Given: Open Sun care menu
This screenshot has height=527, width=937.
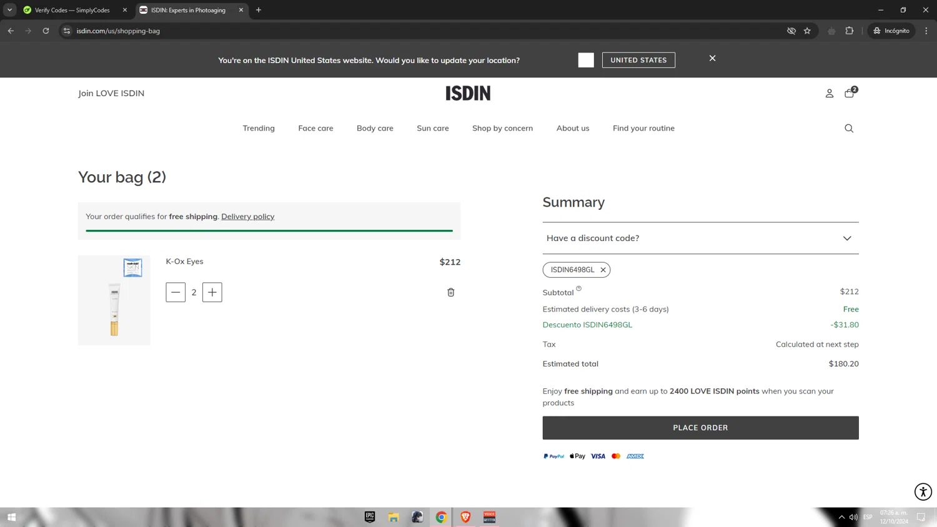Looking at the screenshot, I should (x=433, y=128).
